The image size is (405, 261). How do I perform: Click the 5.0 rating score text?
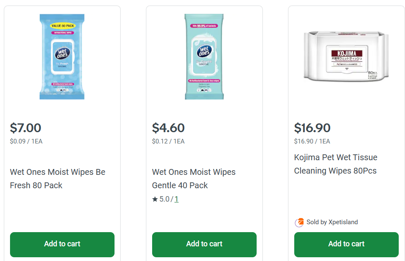coord(164,200)
